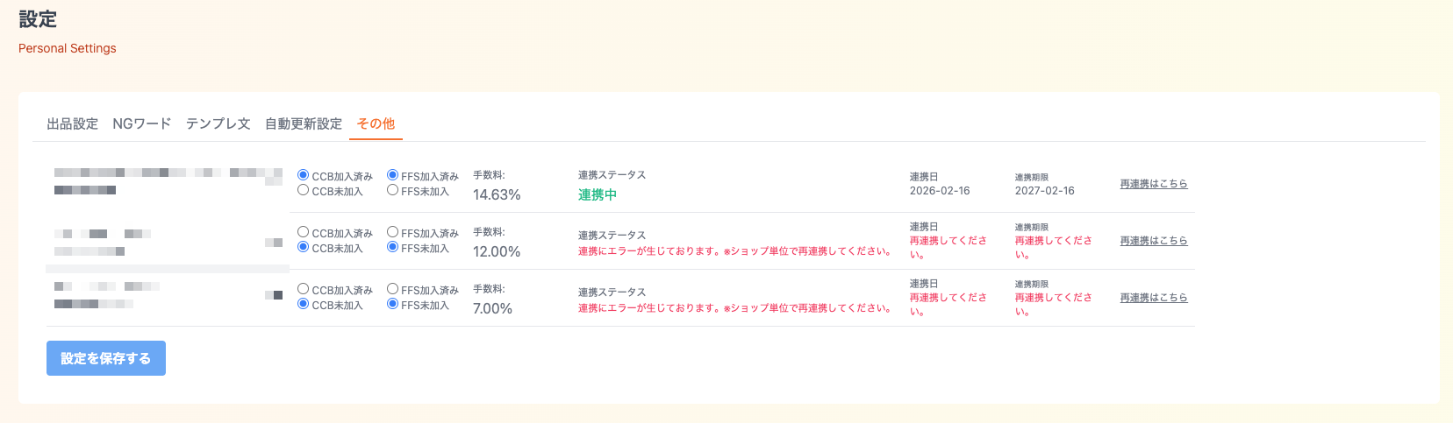Select CCB未加入 in the 14.63% row

click(x=303, y=190)
